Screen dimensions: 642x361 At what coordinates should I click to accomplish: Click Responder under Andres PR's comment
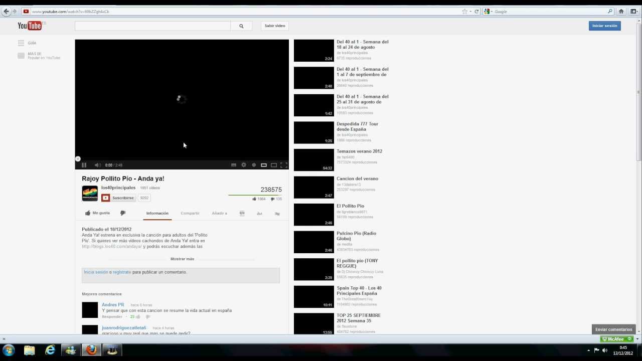[112, 317]
